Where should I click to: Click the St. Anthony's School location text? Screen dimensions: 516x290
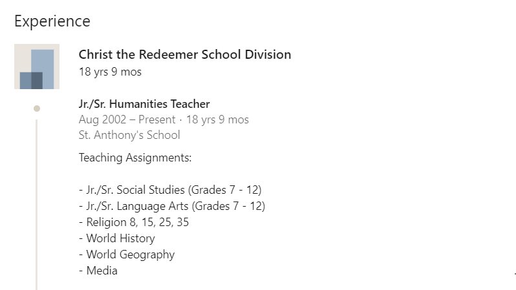pyautogui.click(x=129, y=135)
